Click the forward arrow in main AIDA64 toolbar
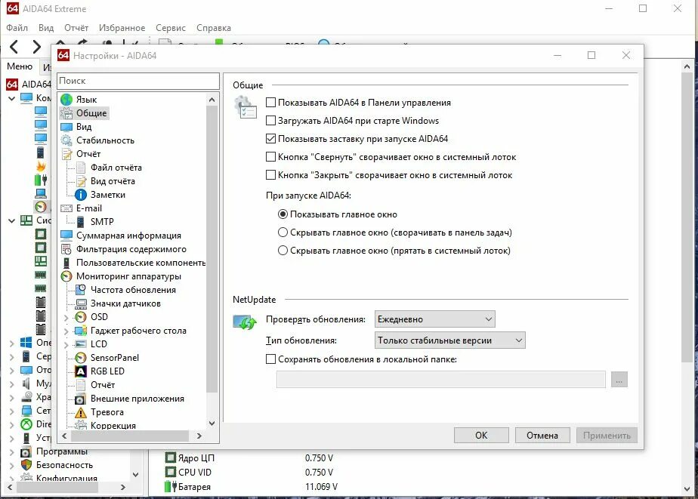Viewport: 698px width, 499px height. click(x=36, y=46)
